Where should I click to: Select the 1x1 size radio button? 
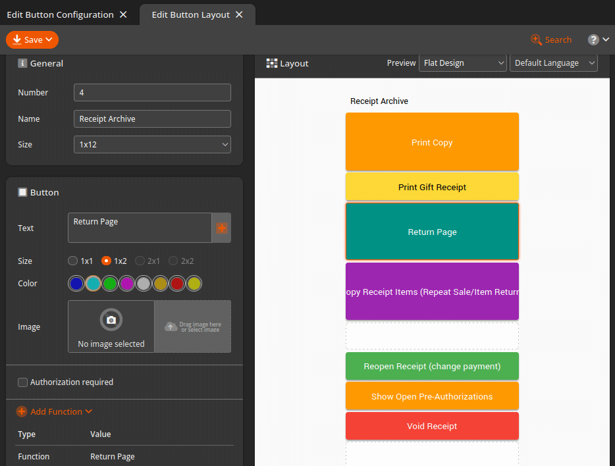tap(73, 261)
